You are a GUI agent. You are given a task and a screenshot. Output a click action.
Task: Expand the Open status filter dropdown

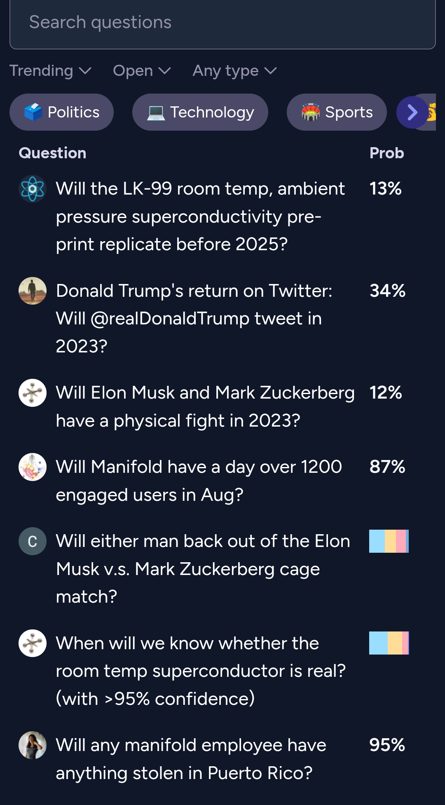142,71
